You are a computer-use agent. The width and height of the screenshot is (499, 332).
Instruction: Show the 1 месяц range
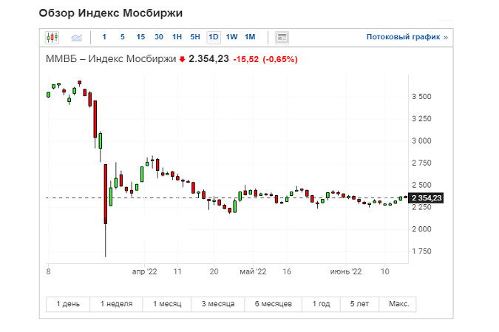pos(167,304)
